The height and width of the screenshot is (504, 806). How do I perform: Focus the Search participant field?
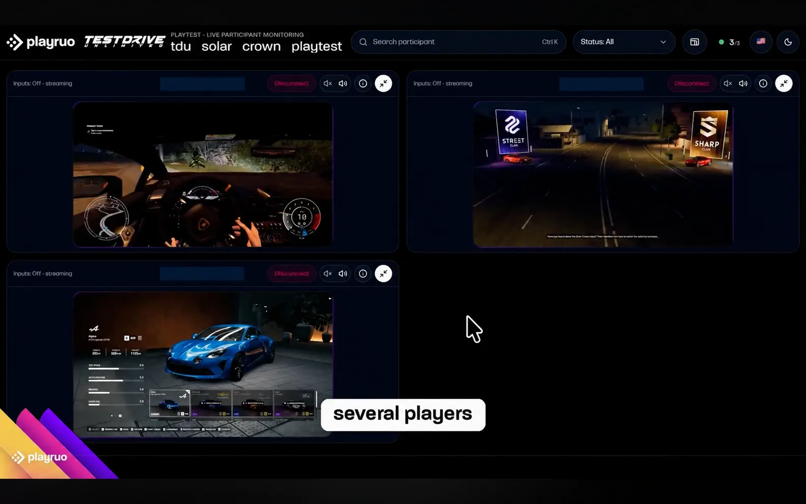click(x=458, y=42)
